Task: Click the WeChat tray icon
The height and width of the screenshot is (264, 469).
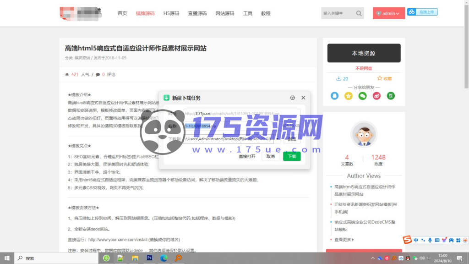Action: click(415, 258)
